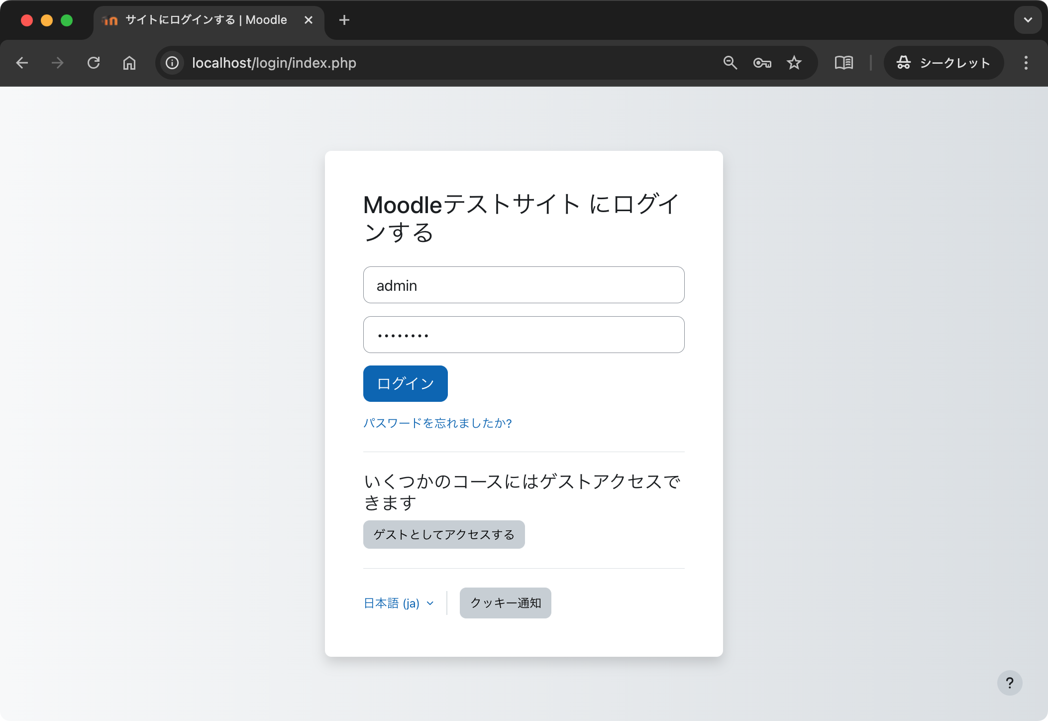Viewport: 1048px width, 721px height.
Task: Open the reading list panel
Action: (x=844, y=63)
